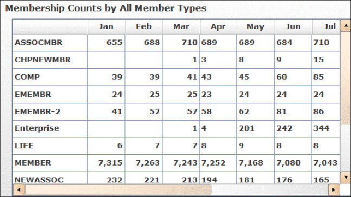
Task: Click the vertical scrollbar up arrow
Action: coord(346,25)
